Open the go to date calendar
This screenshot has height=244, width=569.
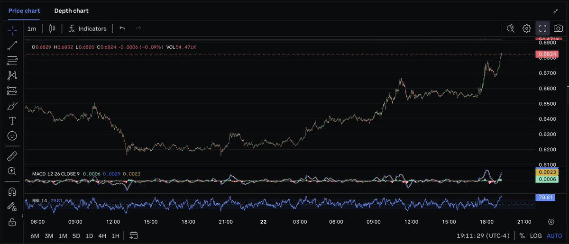[x=133, y=235]
